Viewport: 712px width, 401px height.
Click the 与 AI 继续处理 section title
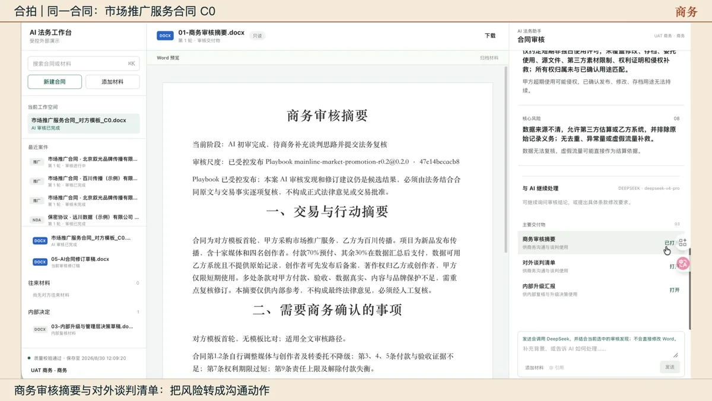pyautogui.click(x=540, y=189)
